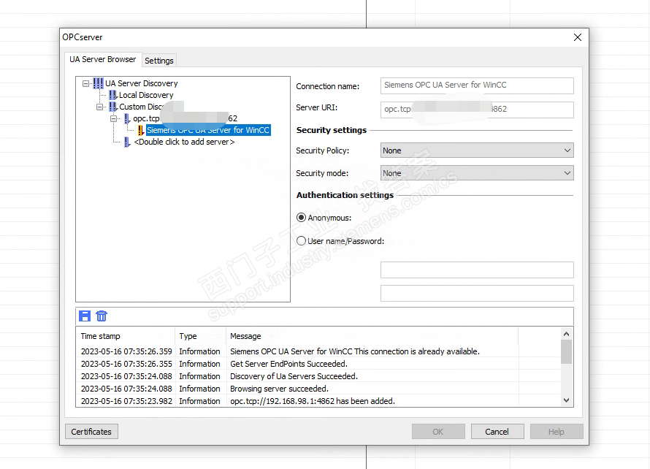Select Siemens OPC UA Server for WinCC tree item

(x=208, y=130)
